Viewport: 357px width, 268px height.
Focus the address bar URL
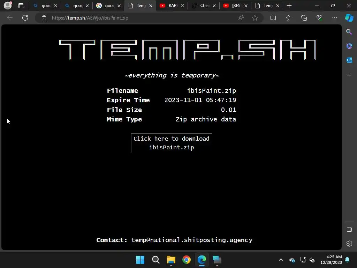90,18
